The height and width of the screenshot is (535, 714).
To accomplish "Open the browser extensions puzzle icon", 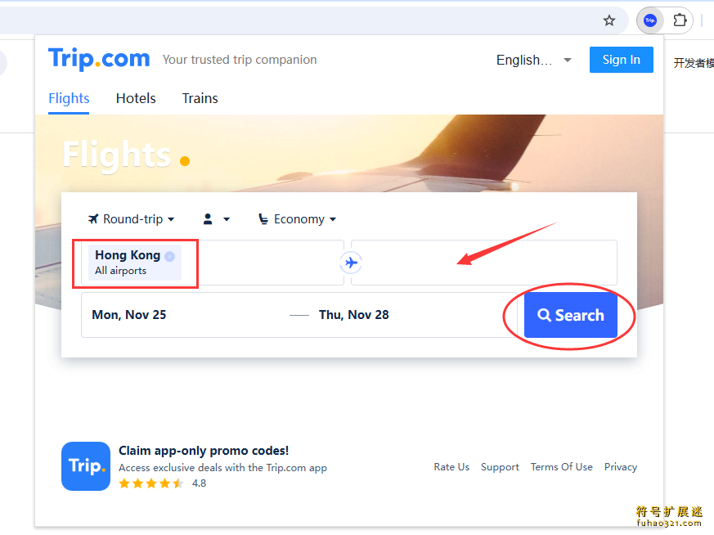I will tap(680, 20).
